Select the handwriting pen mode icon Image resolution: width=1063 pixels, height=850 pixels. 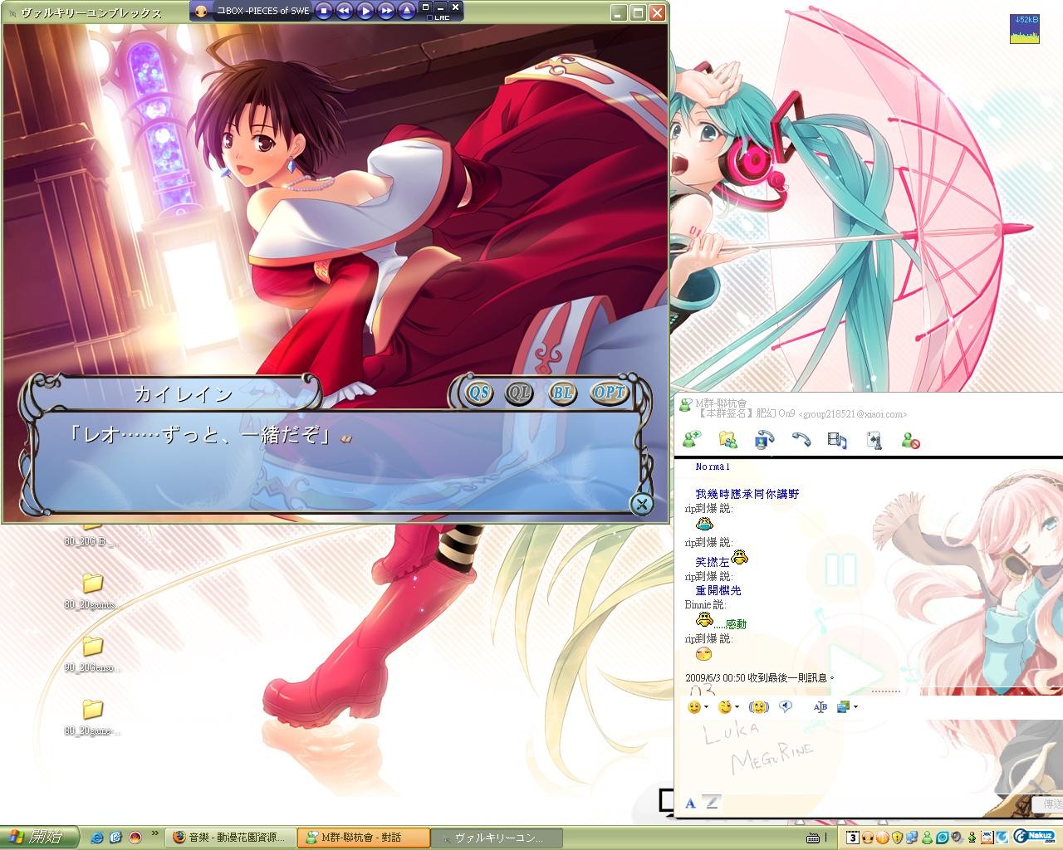[x=711, y=803]
